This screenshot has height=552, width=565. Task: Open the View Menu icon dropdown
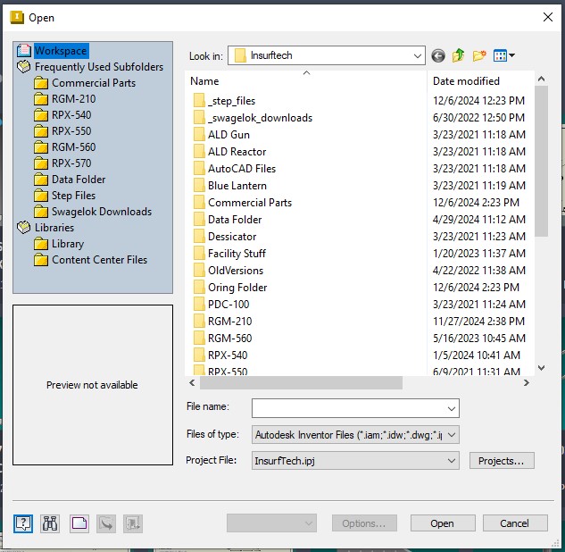(504, 55)
